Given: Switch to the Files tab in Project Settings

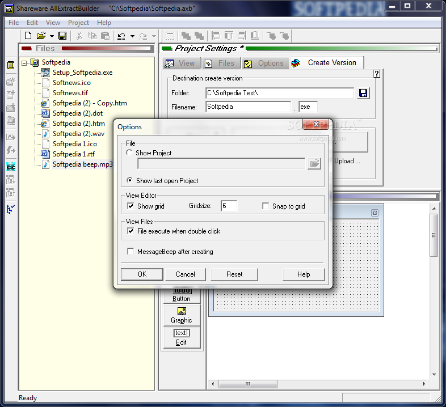Looking at the screenshot, I should point(221,63).
